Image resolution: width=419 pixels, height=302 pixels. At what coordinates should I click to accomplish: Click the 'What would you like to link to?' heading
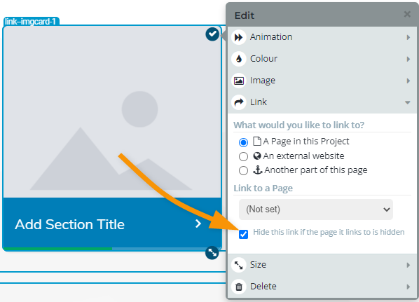click(298, 125)
